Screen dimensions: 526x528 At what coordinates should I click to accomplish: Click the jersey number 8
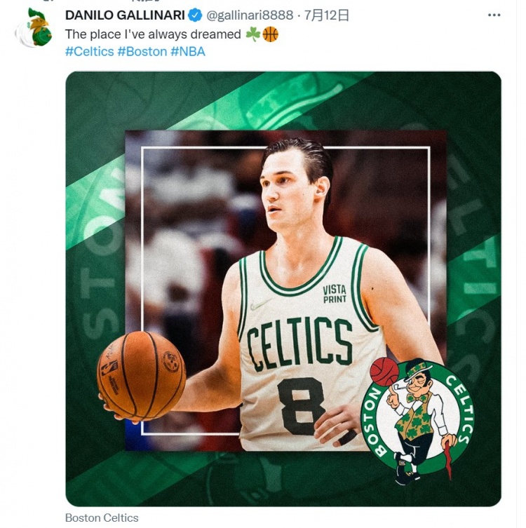[x=299, y=405]
